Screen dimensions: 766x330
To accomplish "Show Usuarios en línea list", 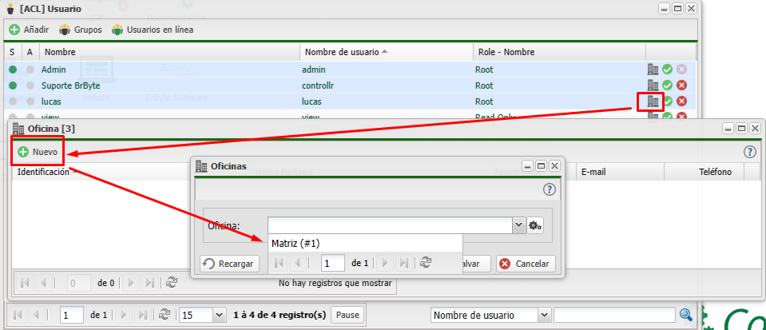I will point(152,30).
